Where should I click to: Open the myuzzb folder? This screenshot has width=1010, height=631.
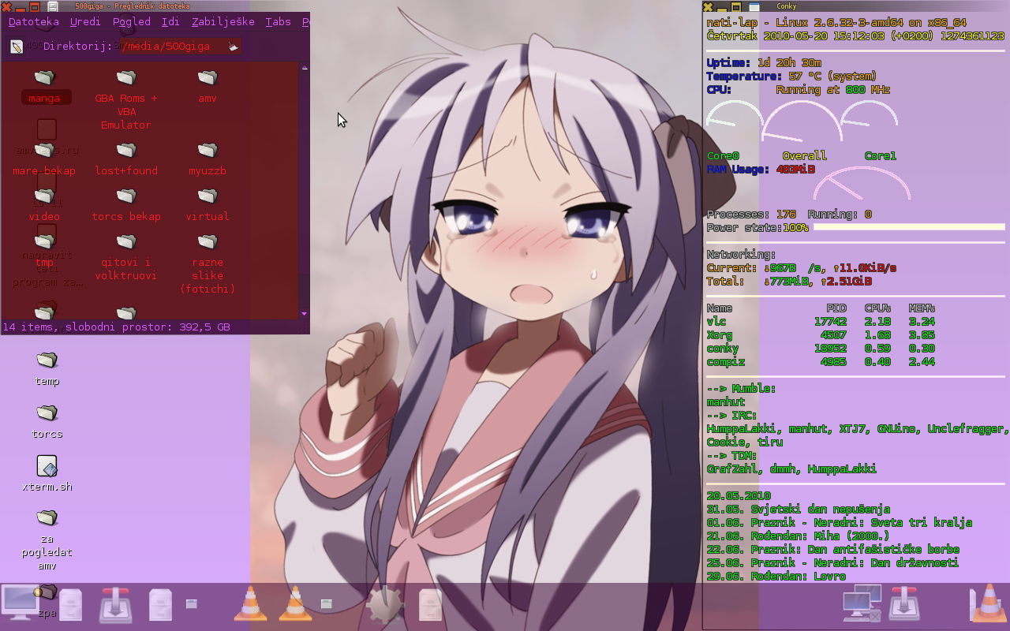click(x=208, y=151)
